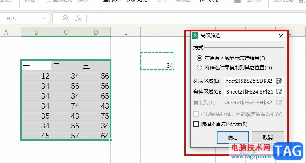This screenshot has width=306, height=163.
Task: Click the list range picker icon
Action: click(x=279, y=81)
